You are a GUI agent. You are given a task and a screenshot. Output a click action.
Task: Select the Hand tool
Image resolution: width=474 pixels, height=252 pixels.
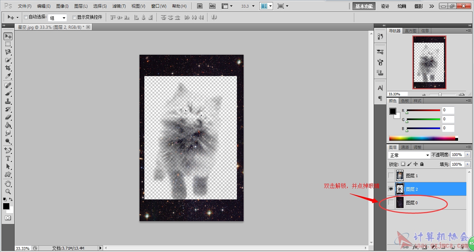[x=8, y=183]
